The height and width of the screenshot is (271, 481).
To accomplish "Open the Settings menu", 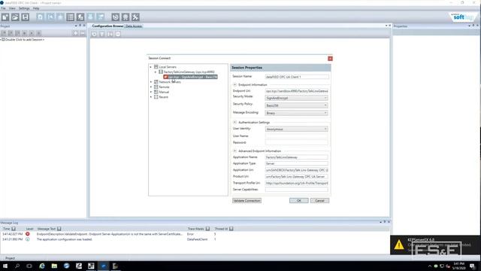I will (24, 8).
